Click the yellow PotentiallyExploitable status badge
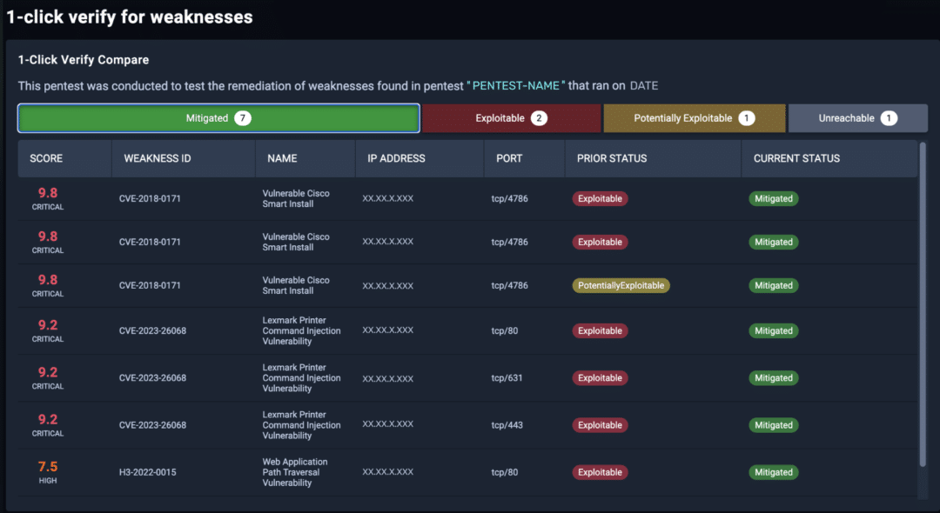This screenshot has height=513, width=940. tap(621, 285)
